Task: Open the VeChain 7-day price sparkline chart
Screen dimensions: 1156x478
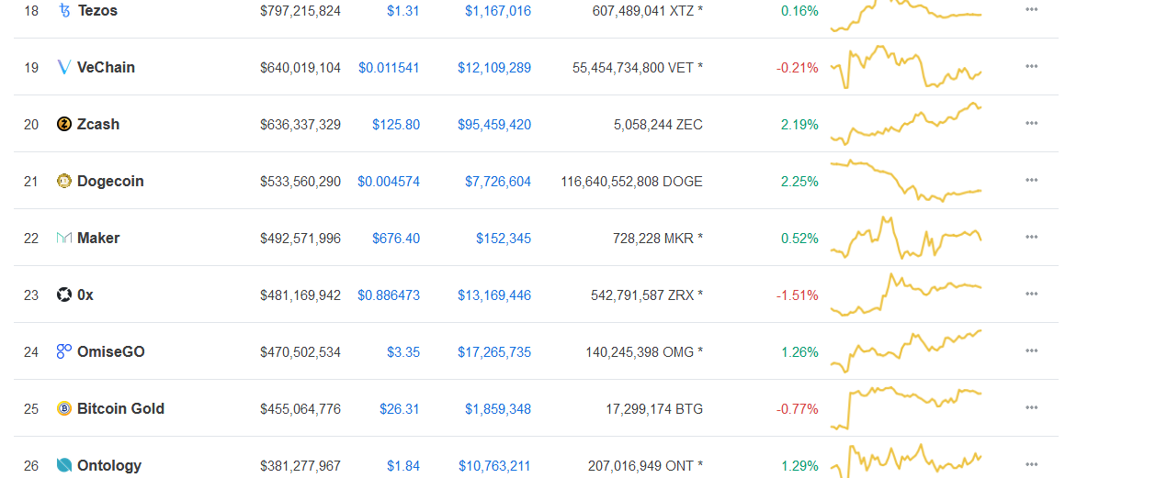Action: pos(906,67)
